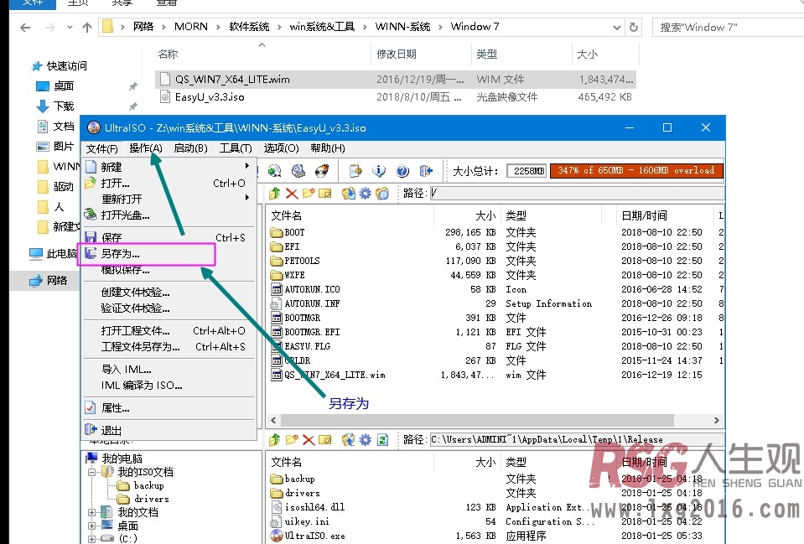Screen dimensions: 804x544
Task: Expand the 我的文档 tree node
Action: [91, 512]
